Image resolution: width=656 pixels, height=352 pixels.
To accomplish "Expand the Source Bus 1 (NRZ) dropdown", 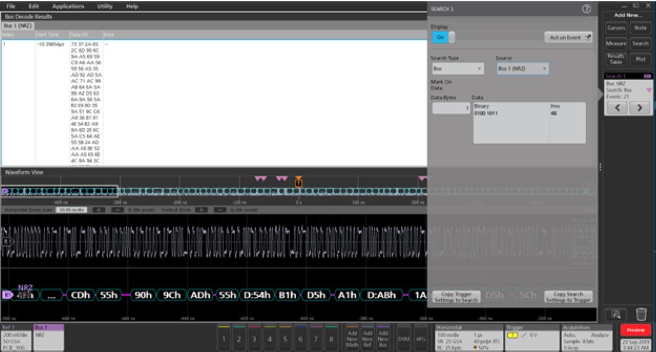I will point(522,68).
